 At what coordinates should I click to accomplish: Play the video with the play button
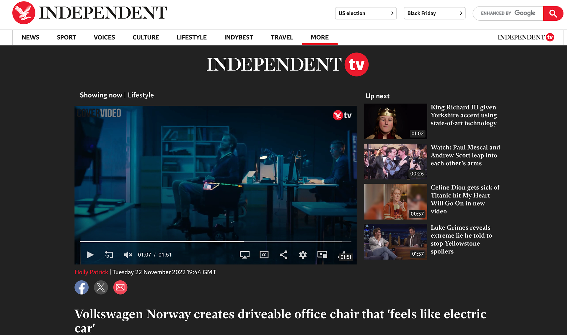click(x=90, y=255)
